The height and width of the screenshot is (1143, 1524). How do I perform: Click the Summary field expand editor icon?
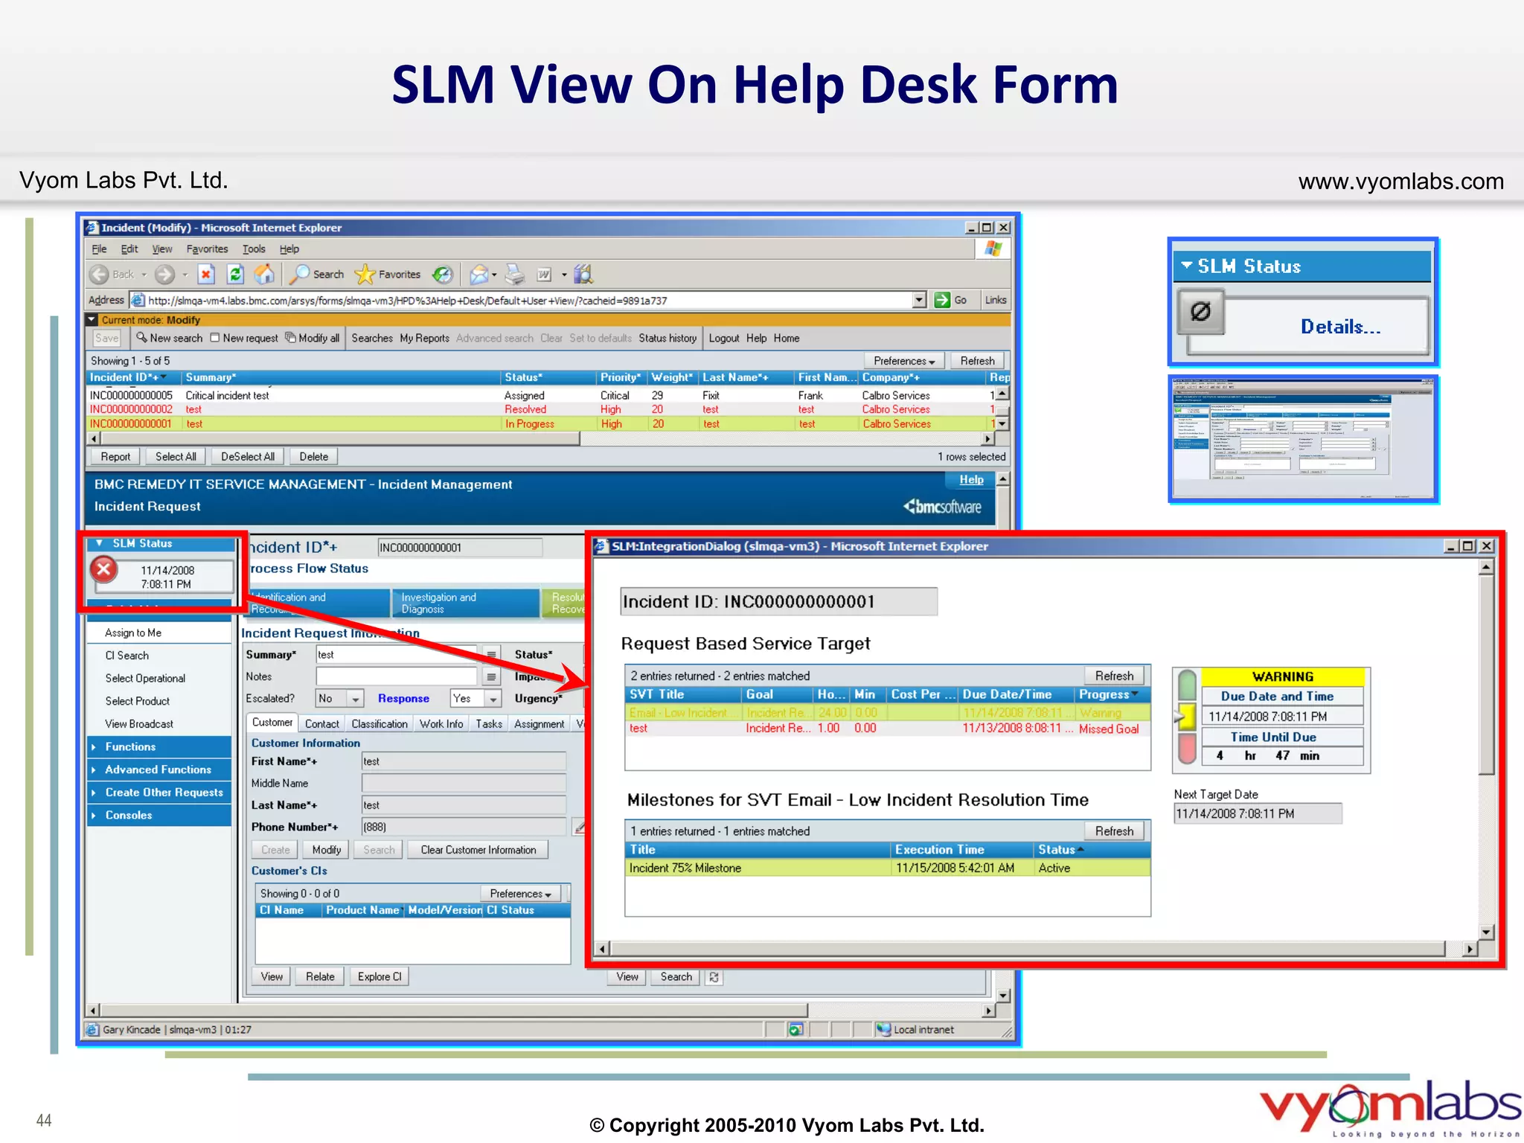click(491, 655)
